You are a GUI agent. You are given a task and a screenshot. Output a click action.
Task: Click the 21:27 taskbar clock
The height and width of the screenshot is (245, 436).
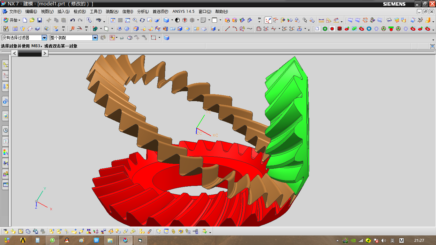pyautogui.click(x=419, y=241)
